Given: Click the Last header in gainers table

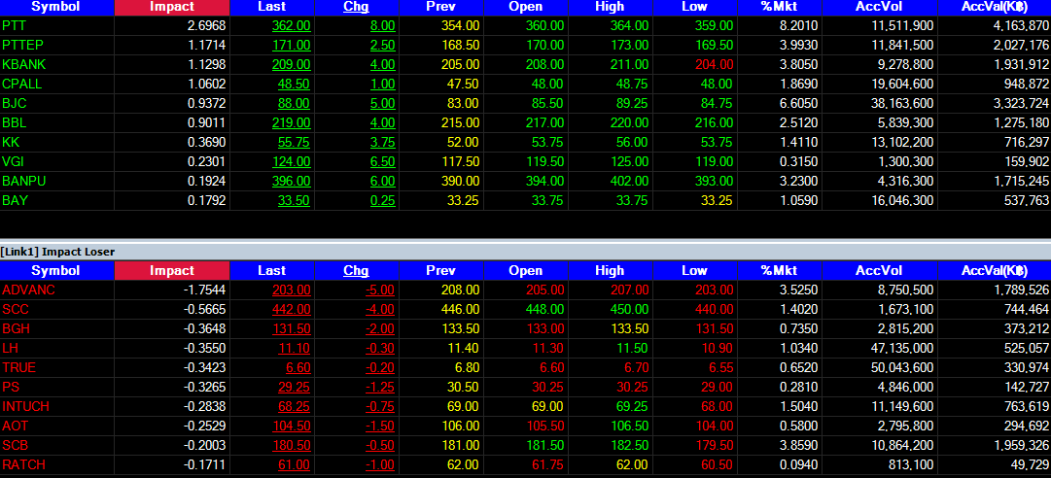Looking at the screenshot, I should tap(271, 8).
